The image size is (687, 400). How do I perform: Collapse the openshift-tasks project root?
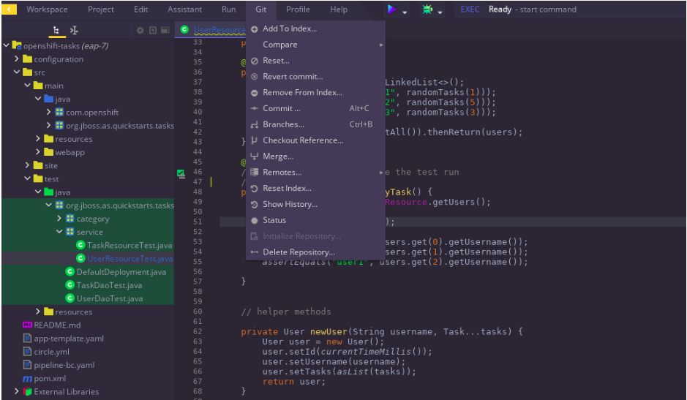click(x=6, y=45)
